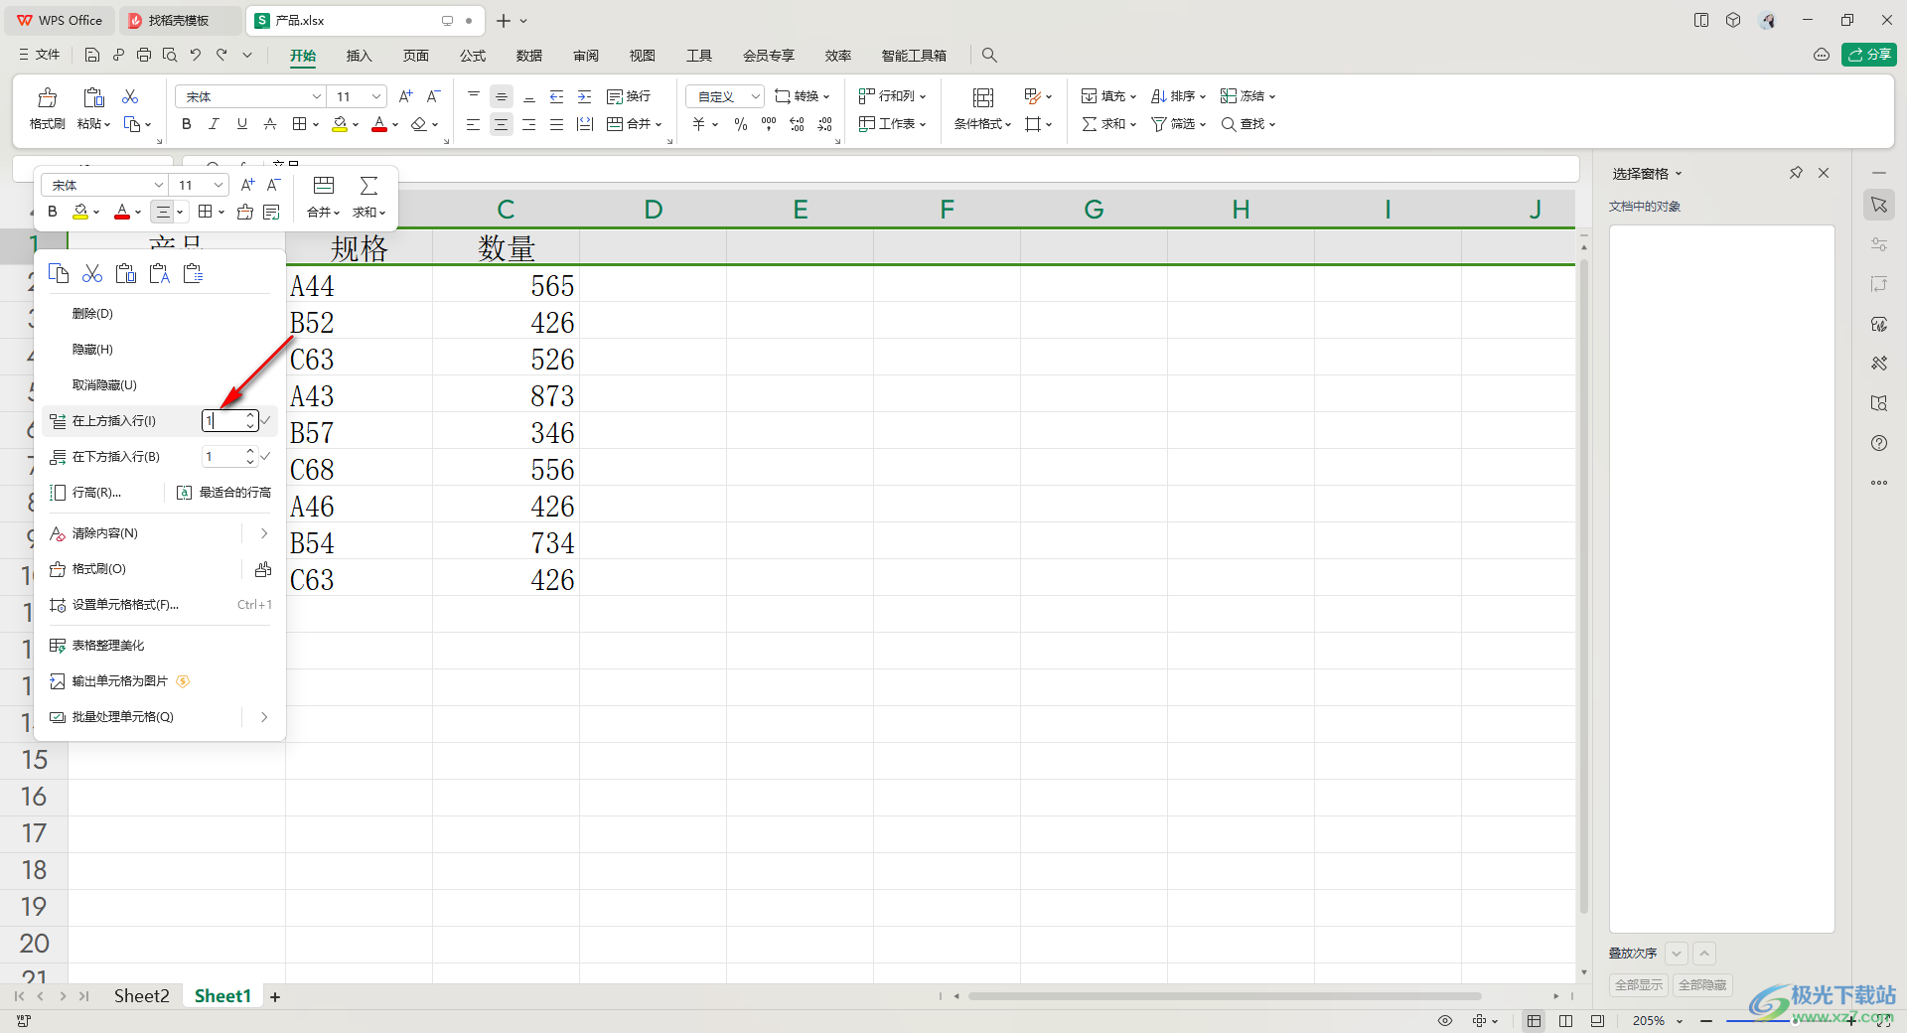Click 全部显示 button in selection pane
This screenshot has height=1033, width=1907.
pos(1639,985)
